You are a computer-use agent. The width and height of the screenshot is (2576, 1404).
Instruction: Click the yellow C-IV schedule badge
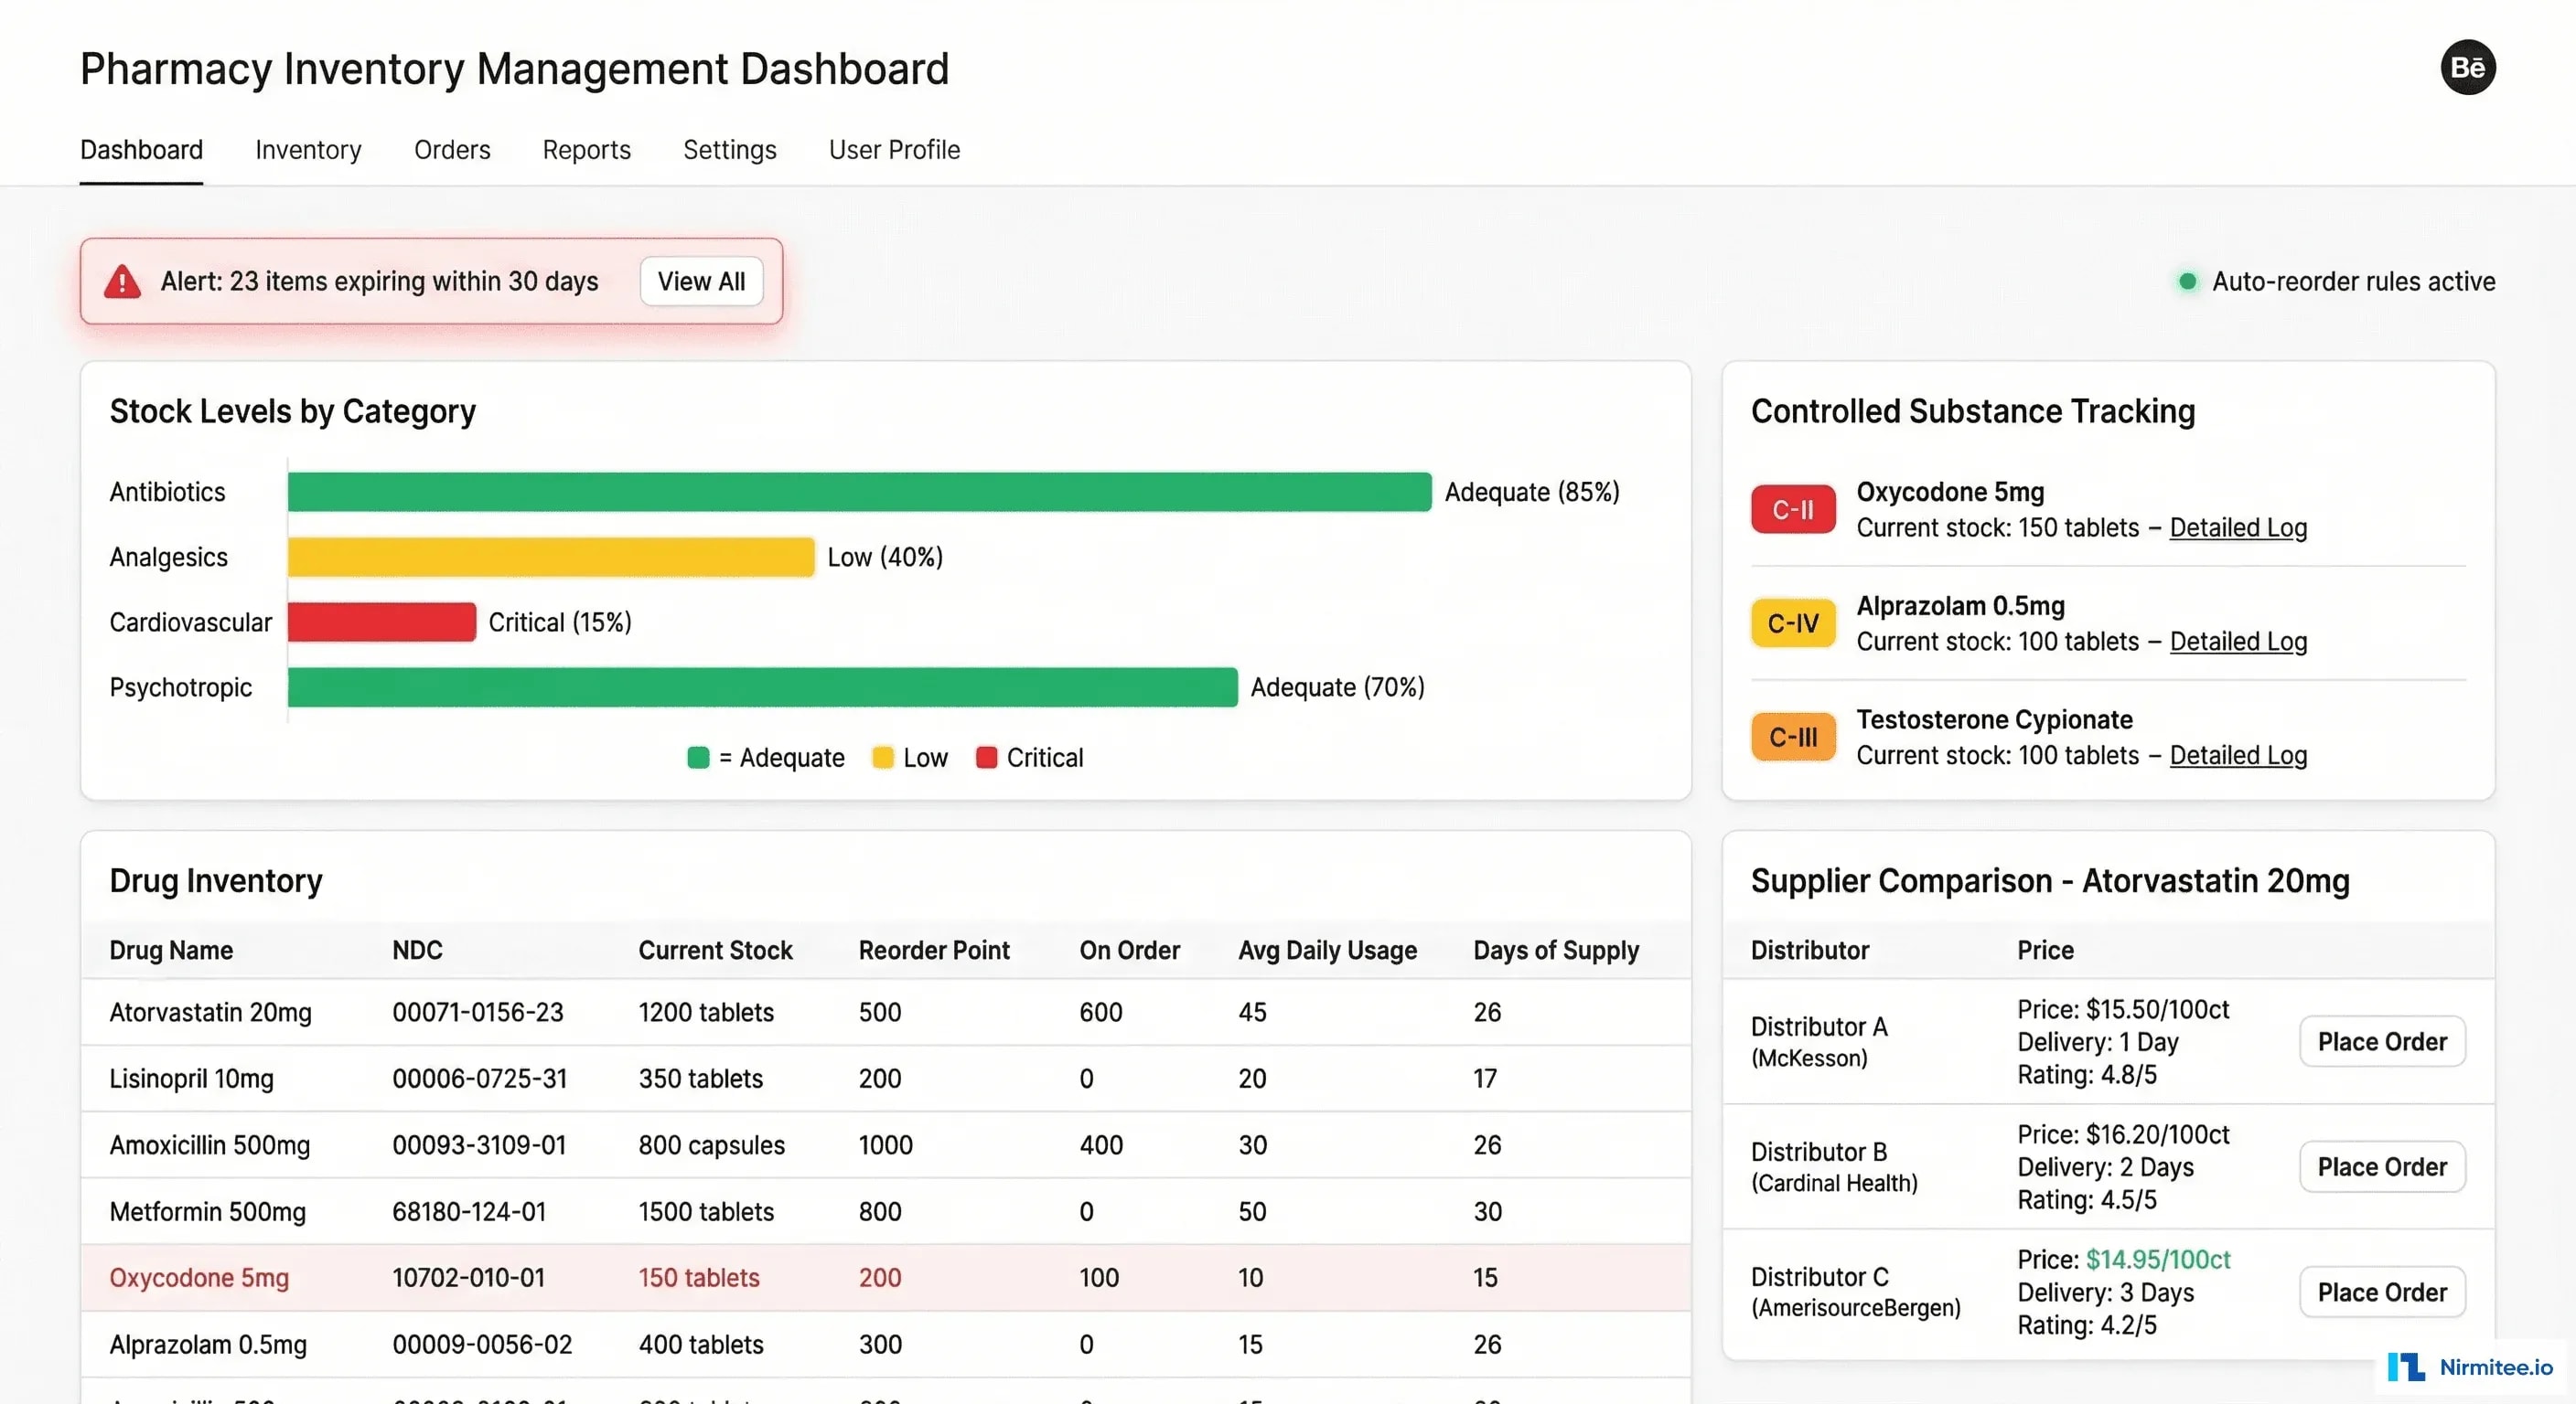(x=1793, y=623)
